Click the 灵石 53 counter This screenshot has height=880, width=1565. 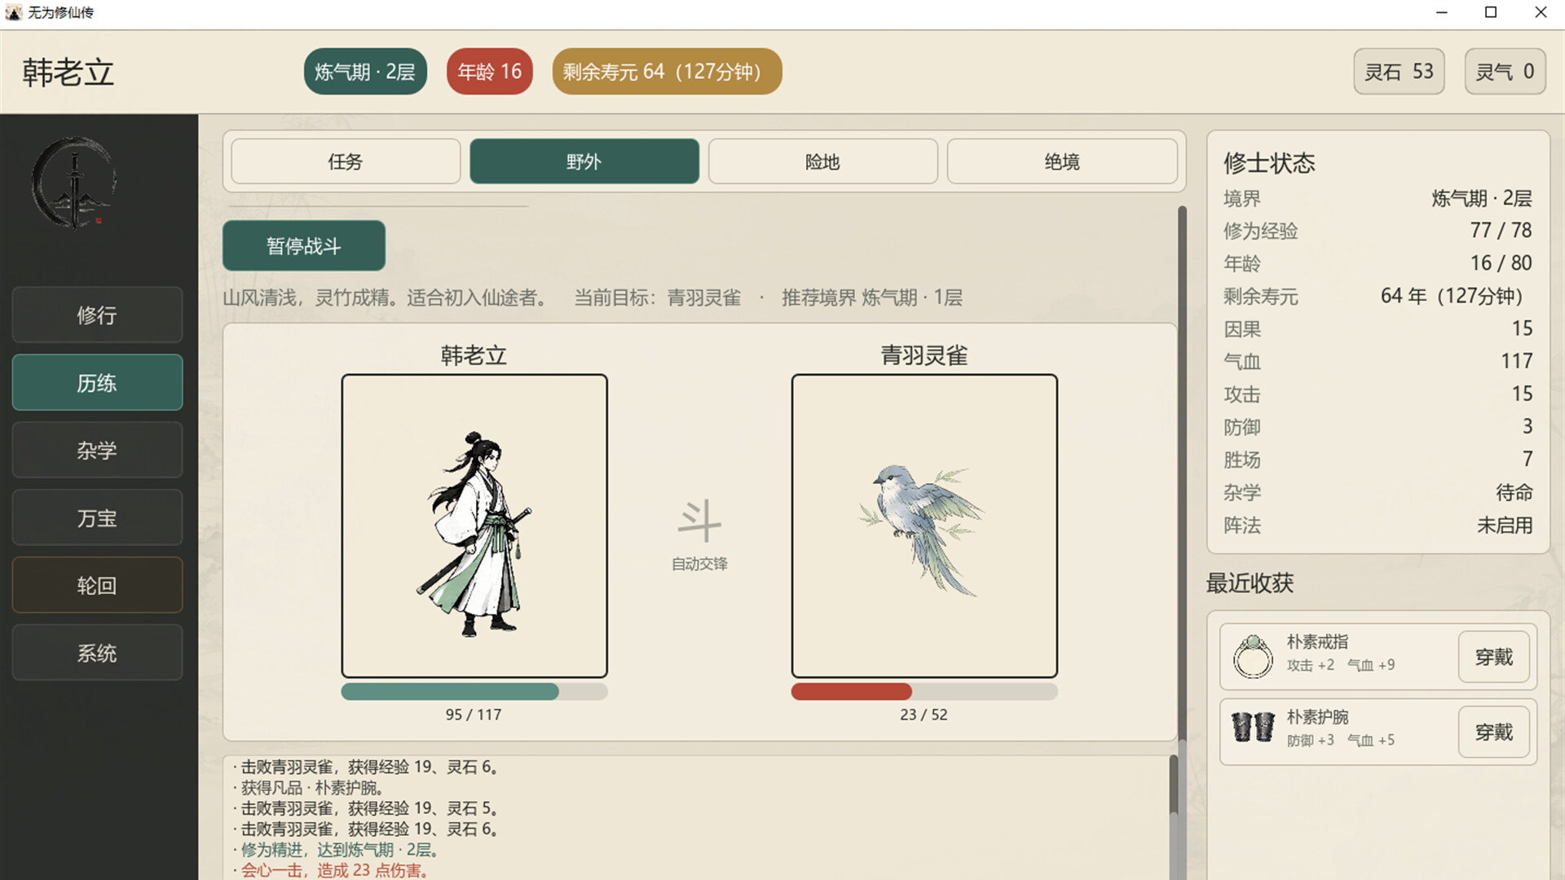1399,72
